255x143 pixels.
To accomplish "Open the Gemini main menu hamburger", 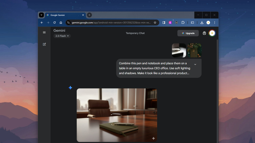I will (44, 32).
